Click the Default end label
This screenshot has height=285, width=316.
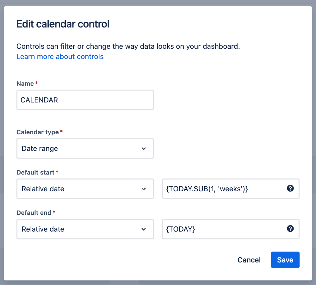click(34, 213)
